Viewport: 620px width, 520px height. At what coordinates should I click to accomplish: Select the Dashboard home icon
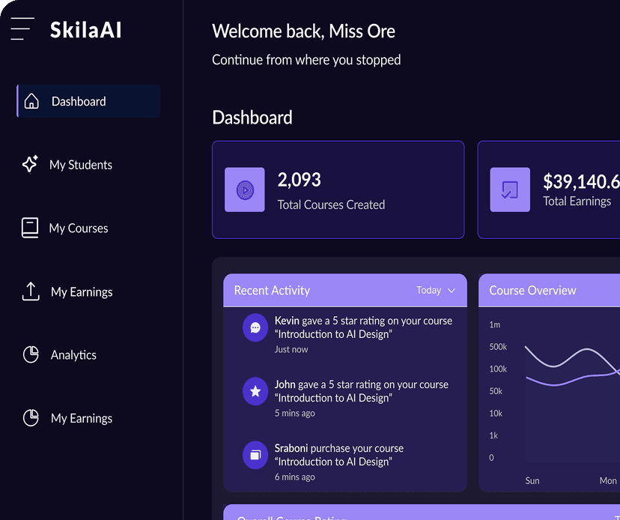coord(31,100)
